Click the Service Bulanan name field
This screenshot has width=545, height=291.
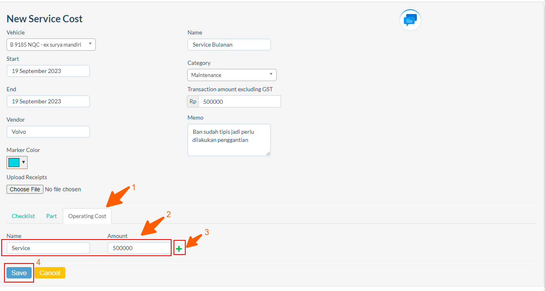tap(229, 45)
